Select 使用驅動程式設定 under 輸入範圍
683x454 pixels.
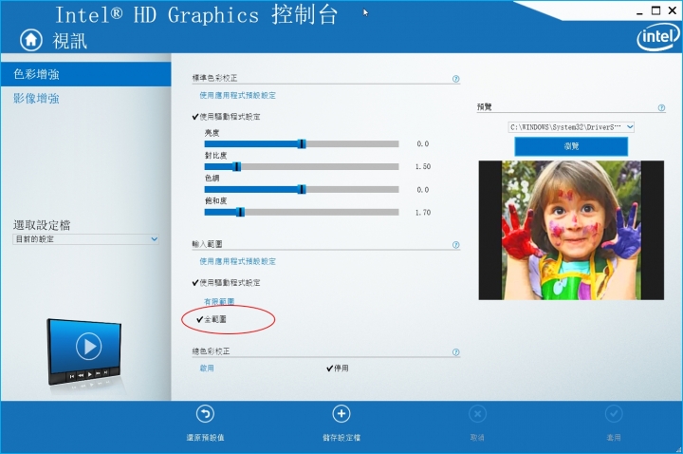226,283
